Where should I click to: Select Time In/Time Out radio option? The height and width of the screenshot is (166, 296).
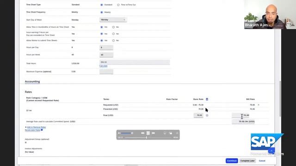point(118,5)
